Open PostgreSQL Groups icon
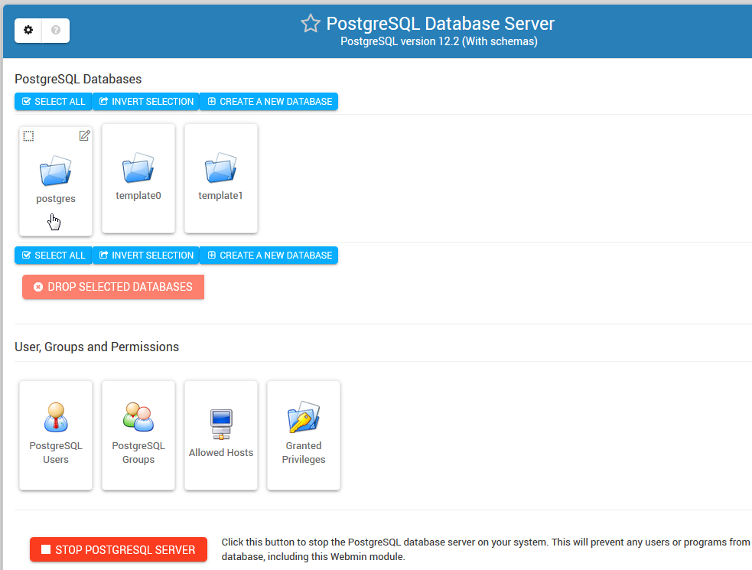Viewport: 752px width, 570px height. point(138,417)
